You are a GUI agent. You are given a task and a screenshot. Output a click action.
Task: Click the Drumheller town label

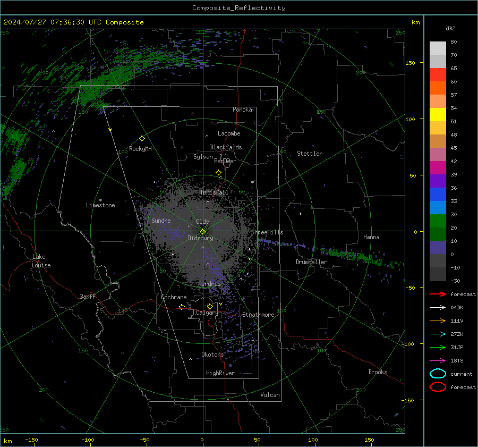coord(311,262)
